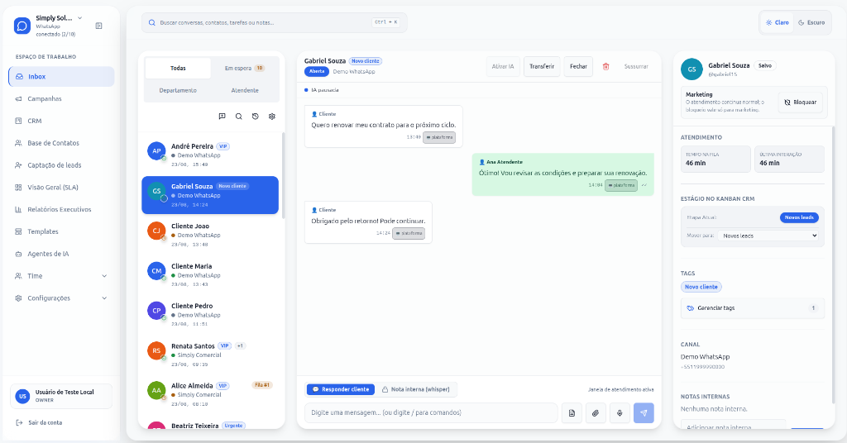Open Visão Geral (SLA)
The height and width of the screenshot is (443, 847).
61,188
